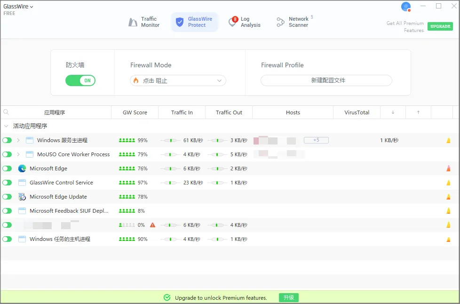Click the bell icon in the Windows 服务主进程 row
The height and width of the screenshot is (304, 460).
(x=448, y=140)
